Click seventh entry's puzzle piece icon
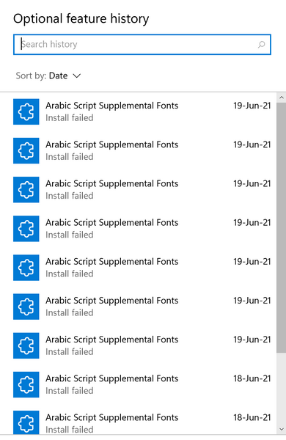Viewport: 286px width, 440px height. (26, 345)
